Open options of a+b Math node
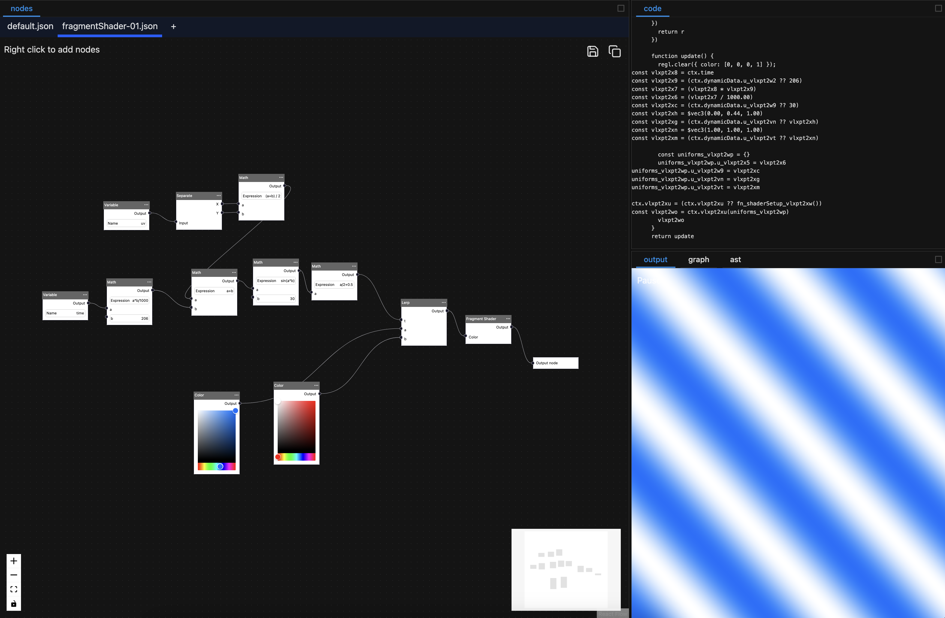 coord(234,272)
